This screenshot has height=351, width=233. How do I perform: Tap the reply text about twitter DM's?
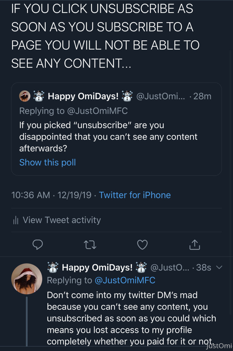[130, 318]
